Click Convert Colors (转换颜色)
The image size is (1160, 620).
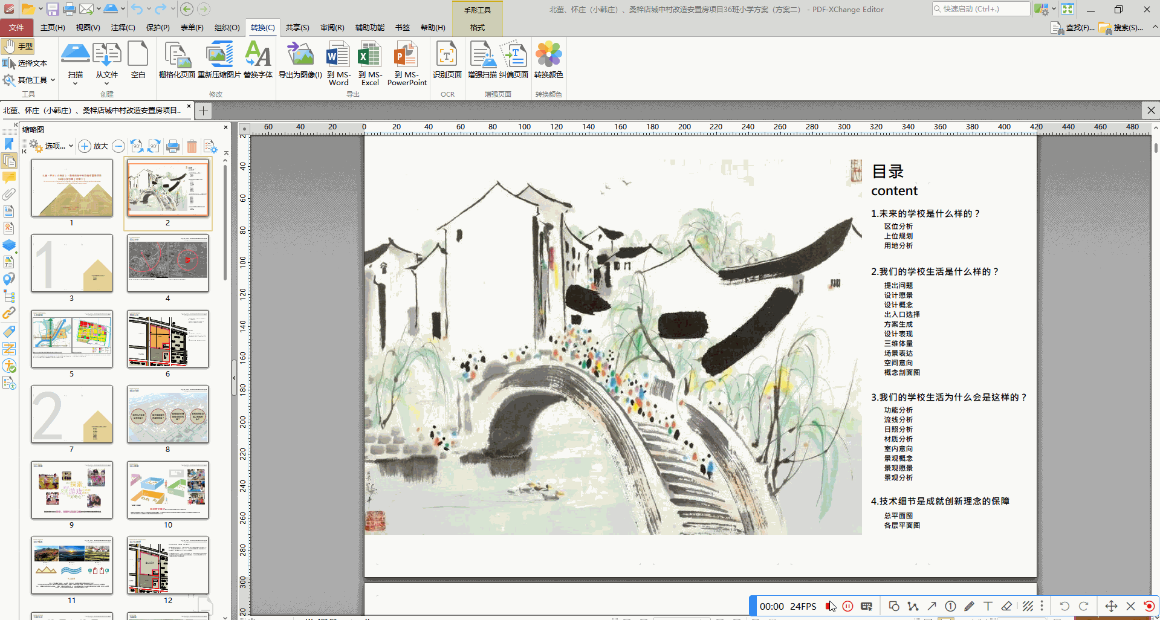coord(549,60)
